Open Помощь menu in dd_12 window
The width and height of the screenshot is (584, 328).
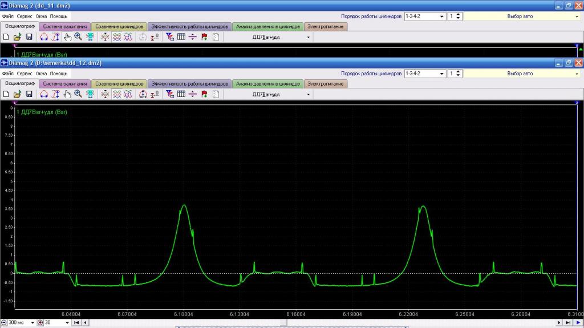click(59, 74)
